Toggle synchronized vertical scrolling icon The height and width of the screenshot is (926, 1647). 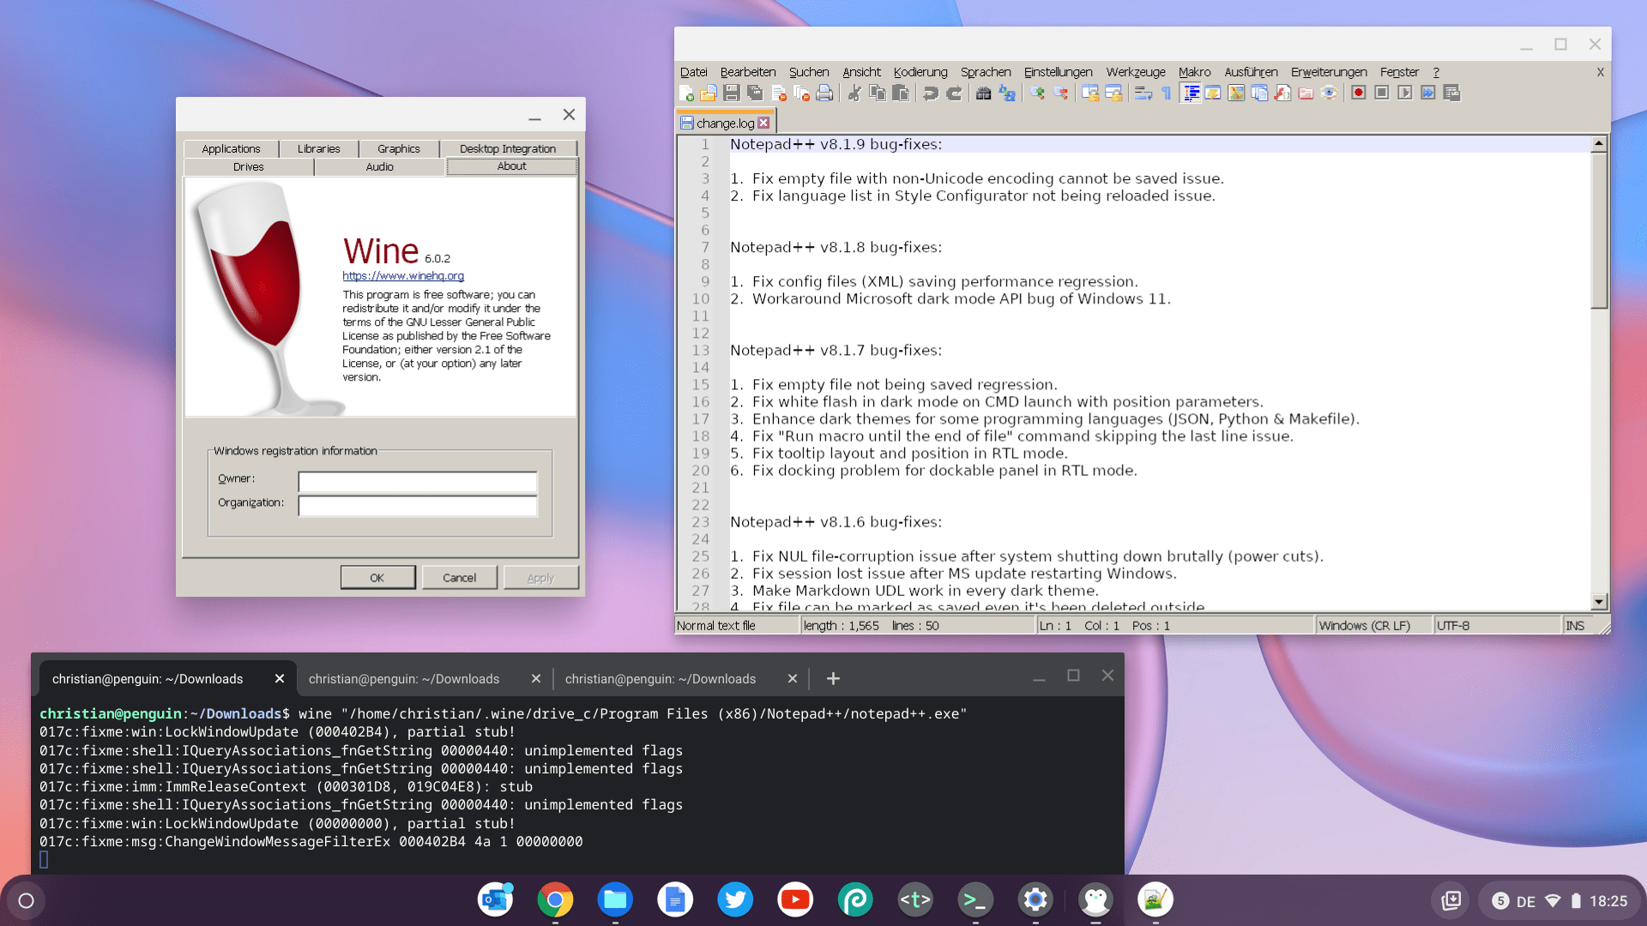1090,93
